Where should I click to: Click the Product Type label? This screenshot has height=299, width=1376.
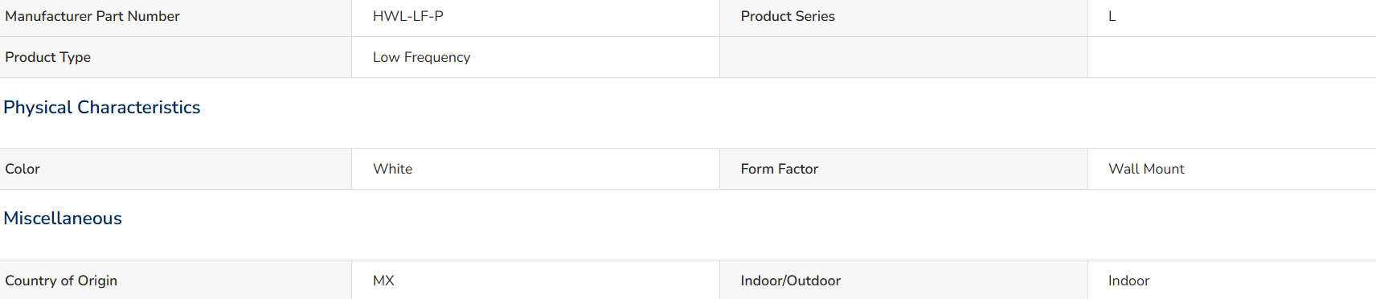47,57
